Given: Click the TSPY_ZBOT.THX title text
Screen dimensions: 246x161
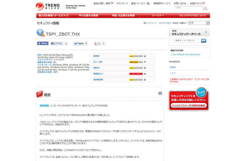Looking at the screenshot, I should pyautogui.click(x=63, y=34).
